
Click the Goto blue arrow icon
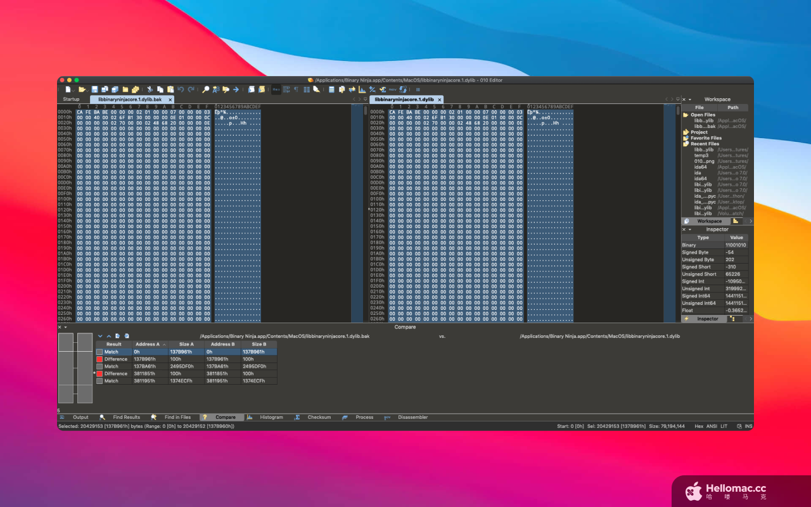tap(236, 89)
